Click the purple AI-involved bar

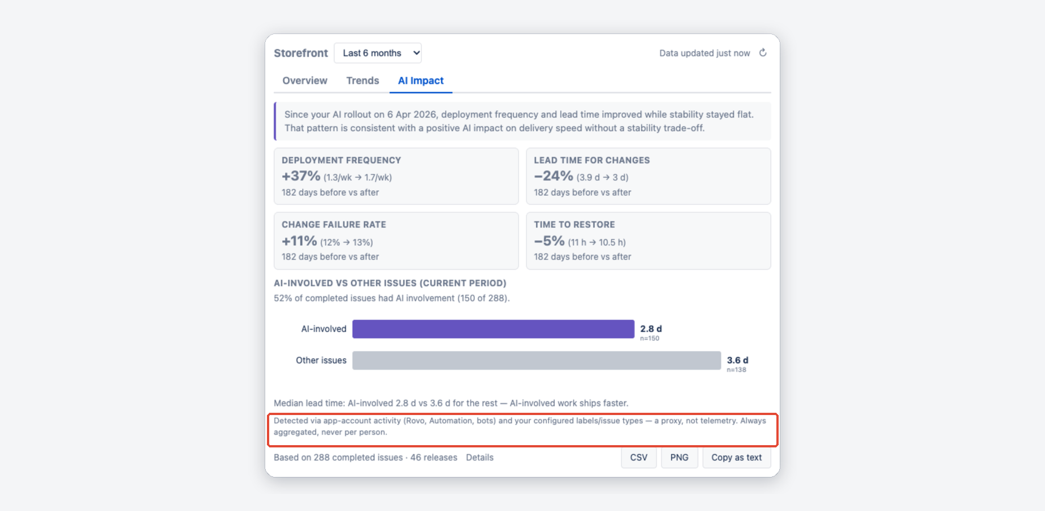pyautogui.click(x=493, y=329)
